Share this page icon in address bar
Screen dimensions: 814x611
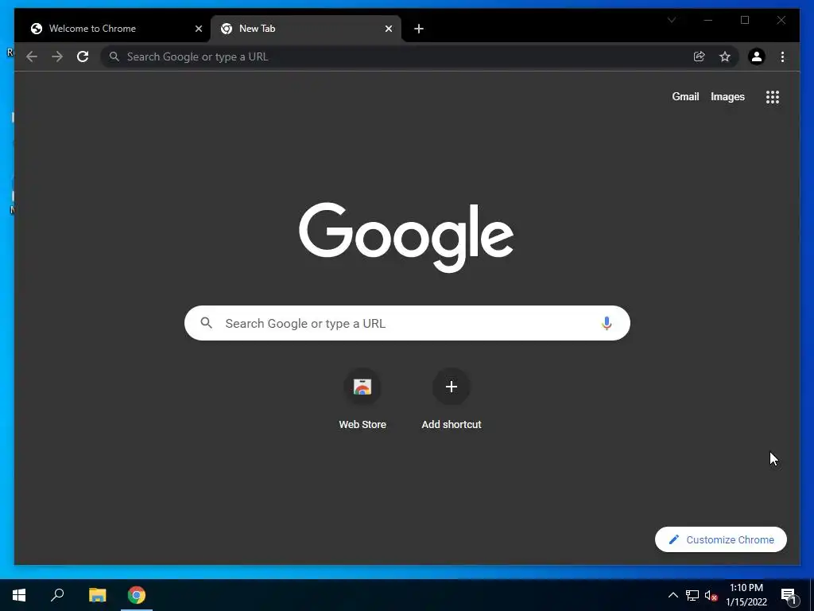pos(700,56)
